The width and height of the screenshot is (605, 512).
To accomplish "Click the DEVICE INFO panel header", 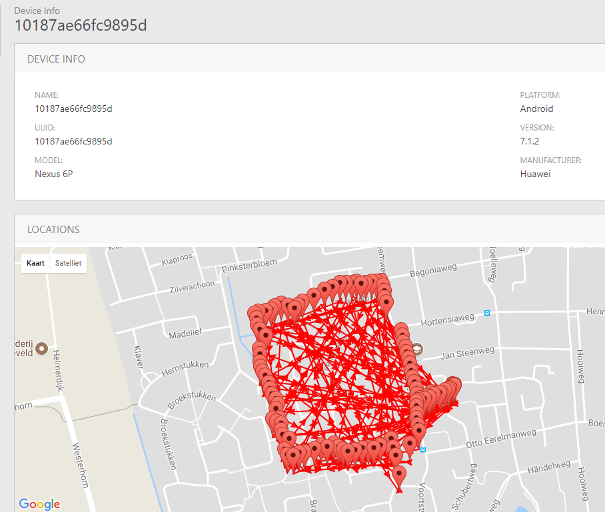I will pos(309,59).
